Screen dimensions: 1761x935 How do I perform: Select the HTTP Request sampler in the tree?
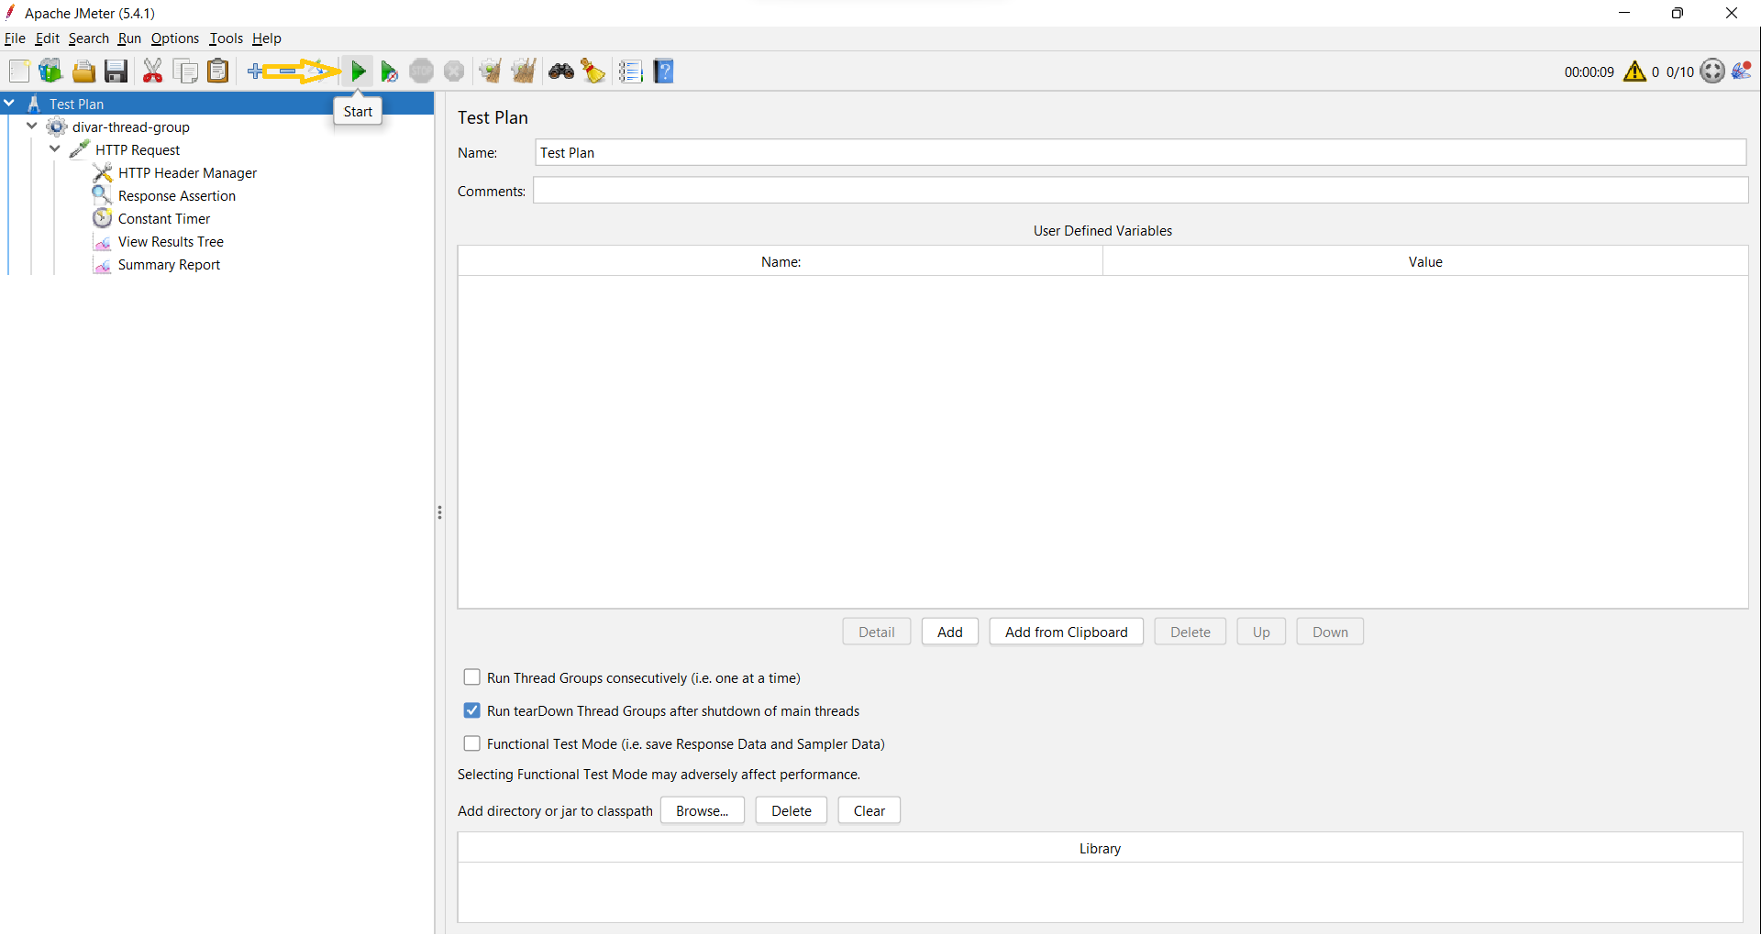pos(138,150)
